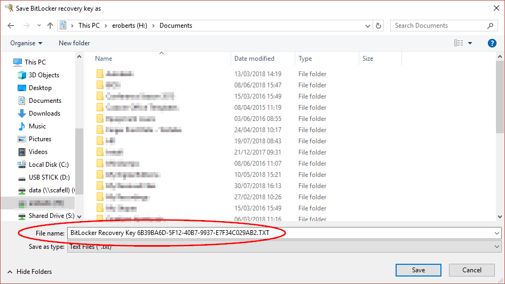
Task: Close the Save BitLocker dialog
Action: coord(496,9)
